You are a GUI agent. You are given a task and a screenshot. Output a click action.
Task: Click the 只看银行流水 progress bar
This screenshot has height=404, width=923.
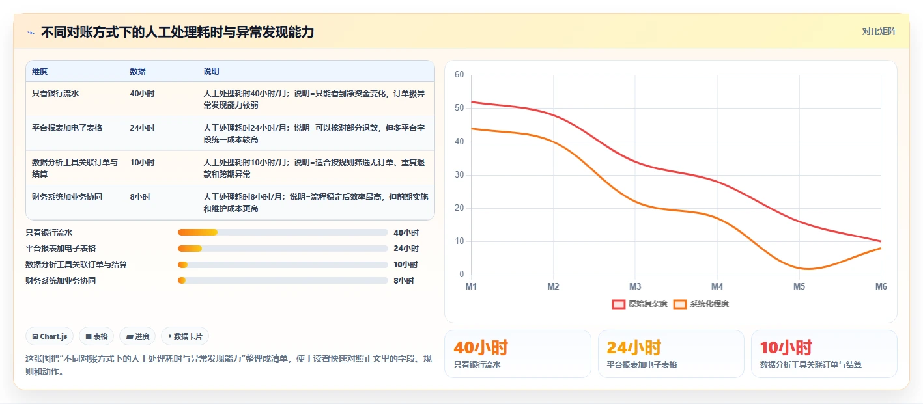coord(283,232)
